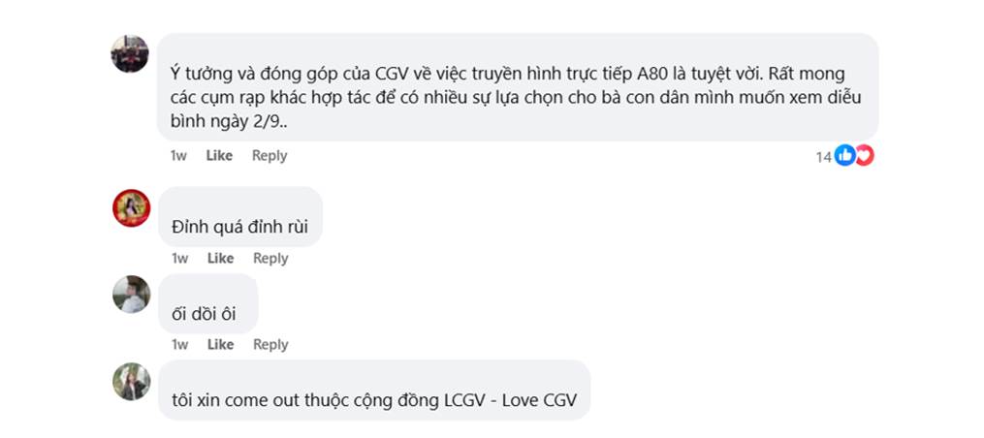Reply to 'Đỉnh quá đỉnh rùi' comment
984x438 pixels.
[270, 258]
